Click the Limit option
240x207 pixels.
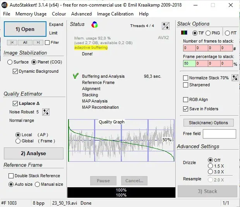[x=53, y=33]
